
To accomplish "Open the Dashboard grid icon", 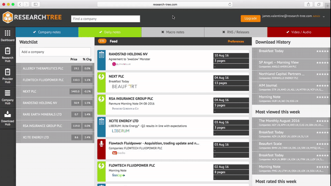I will [7, 34].
